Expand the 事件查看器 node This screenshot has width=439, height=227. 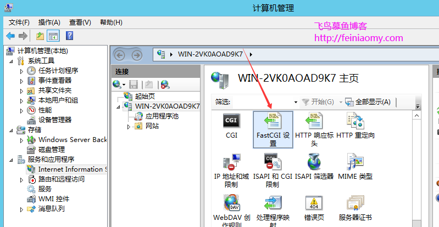(x=21, y=81)
